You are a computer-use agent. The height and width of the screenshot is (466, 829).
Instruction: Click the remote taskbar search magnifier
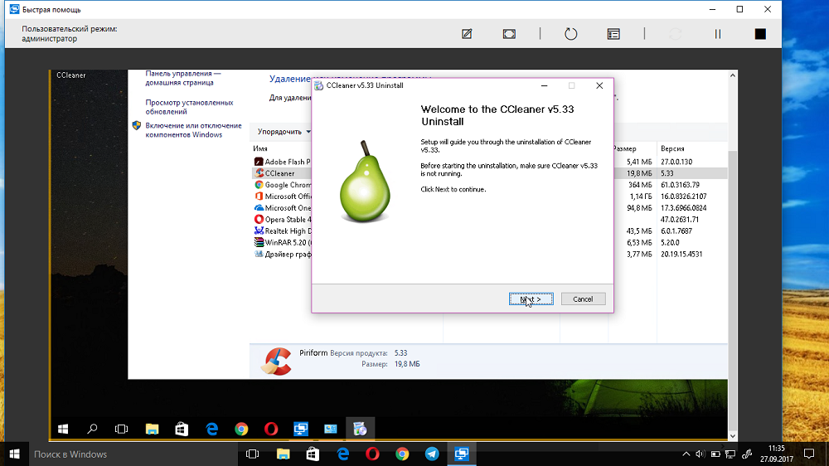tap(92, 429)
